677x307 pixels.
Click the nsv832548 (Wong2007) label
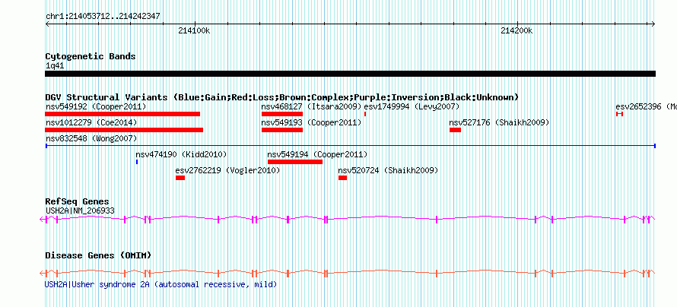click(x=91, y=139)
